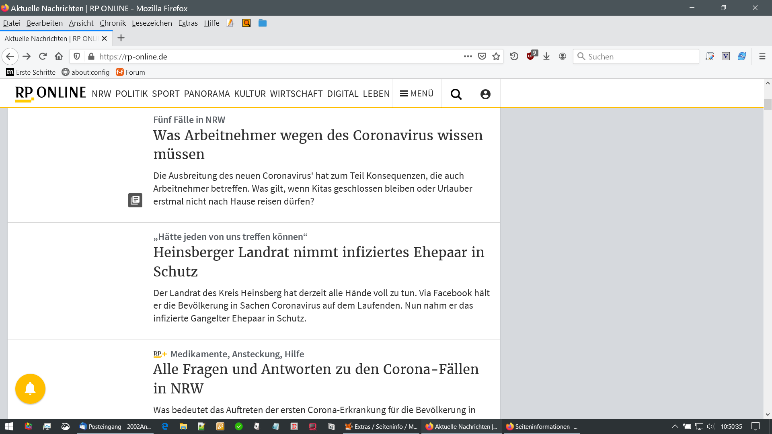Open the RP Online site search magnifier

(456, 94)
